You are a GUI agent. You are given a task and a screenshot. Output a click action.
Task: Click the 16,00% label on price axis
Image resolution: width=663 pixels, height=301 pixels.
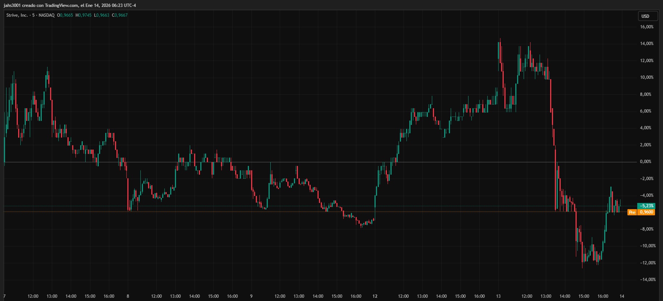point(647,27)
